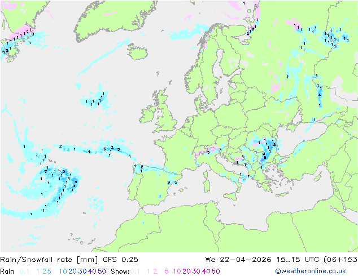Open the ©weatheronline.co.uk link
The image size is (358, 276).
click(311, 271)
